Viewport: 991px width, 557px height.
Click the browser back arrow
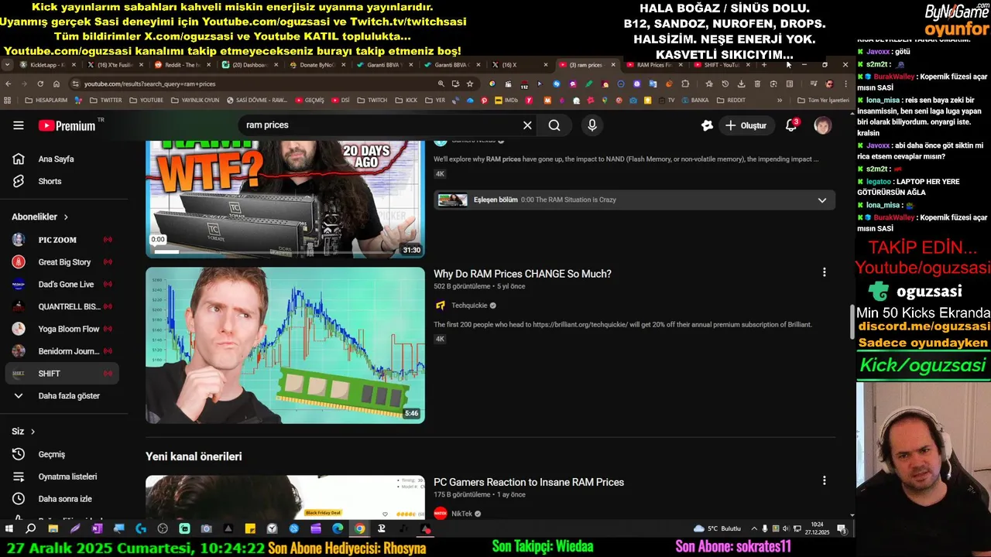pos(9,84)
